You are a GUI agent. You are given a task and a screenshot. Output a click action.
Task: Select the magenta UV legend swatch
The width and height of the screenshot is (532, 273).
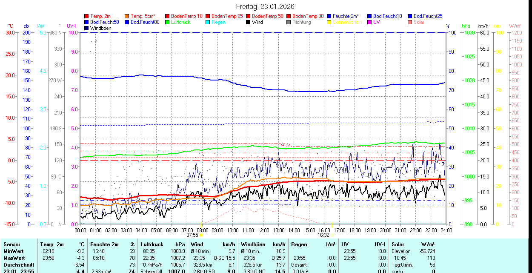[370, 22]
